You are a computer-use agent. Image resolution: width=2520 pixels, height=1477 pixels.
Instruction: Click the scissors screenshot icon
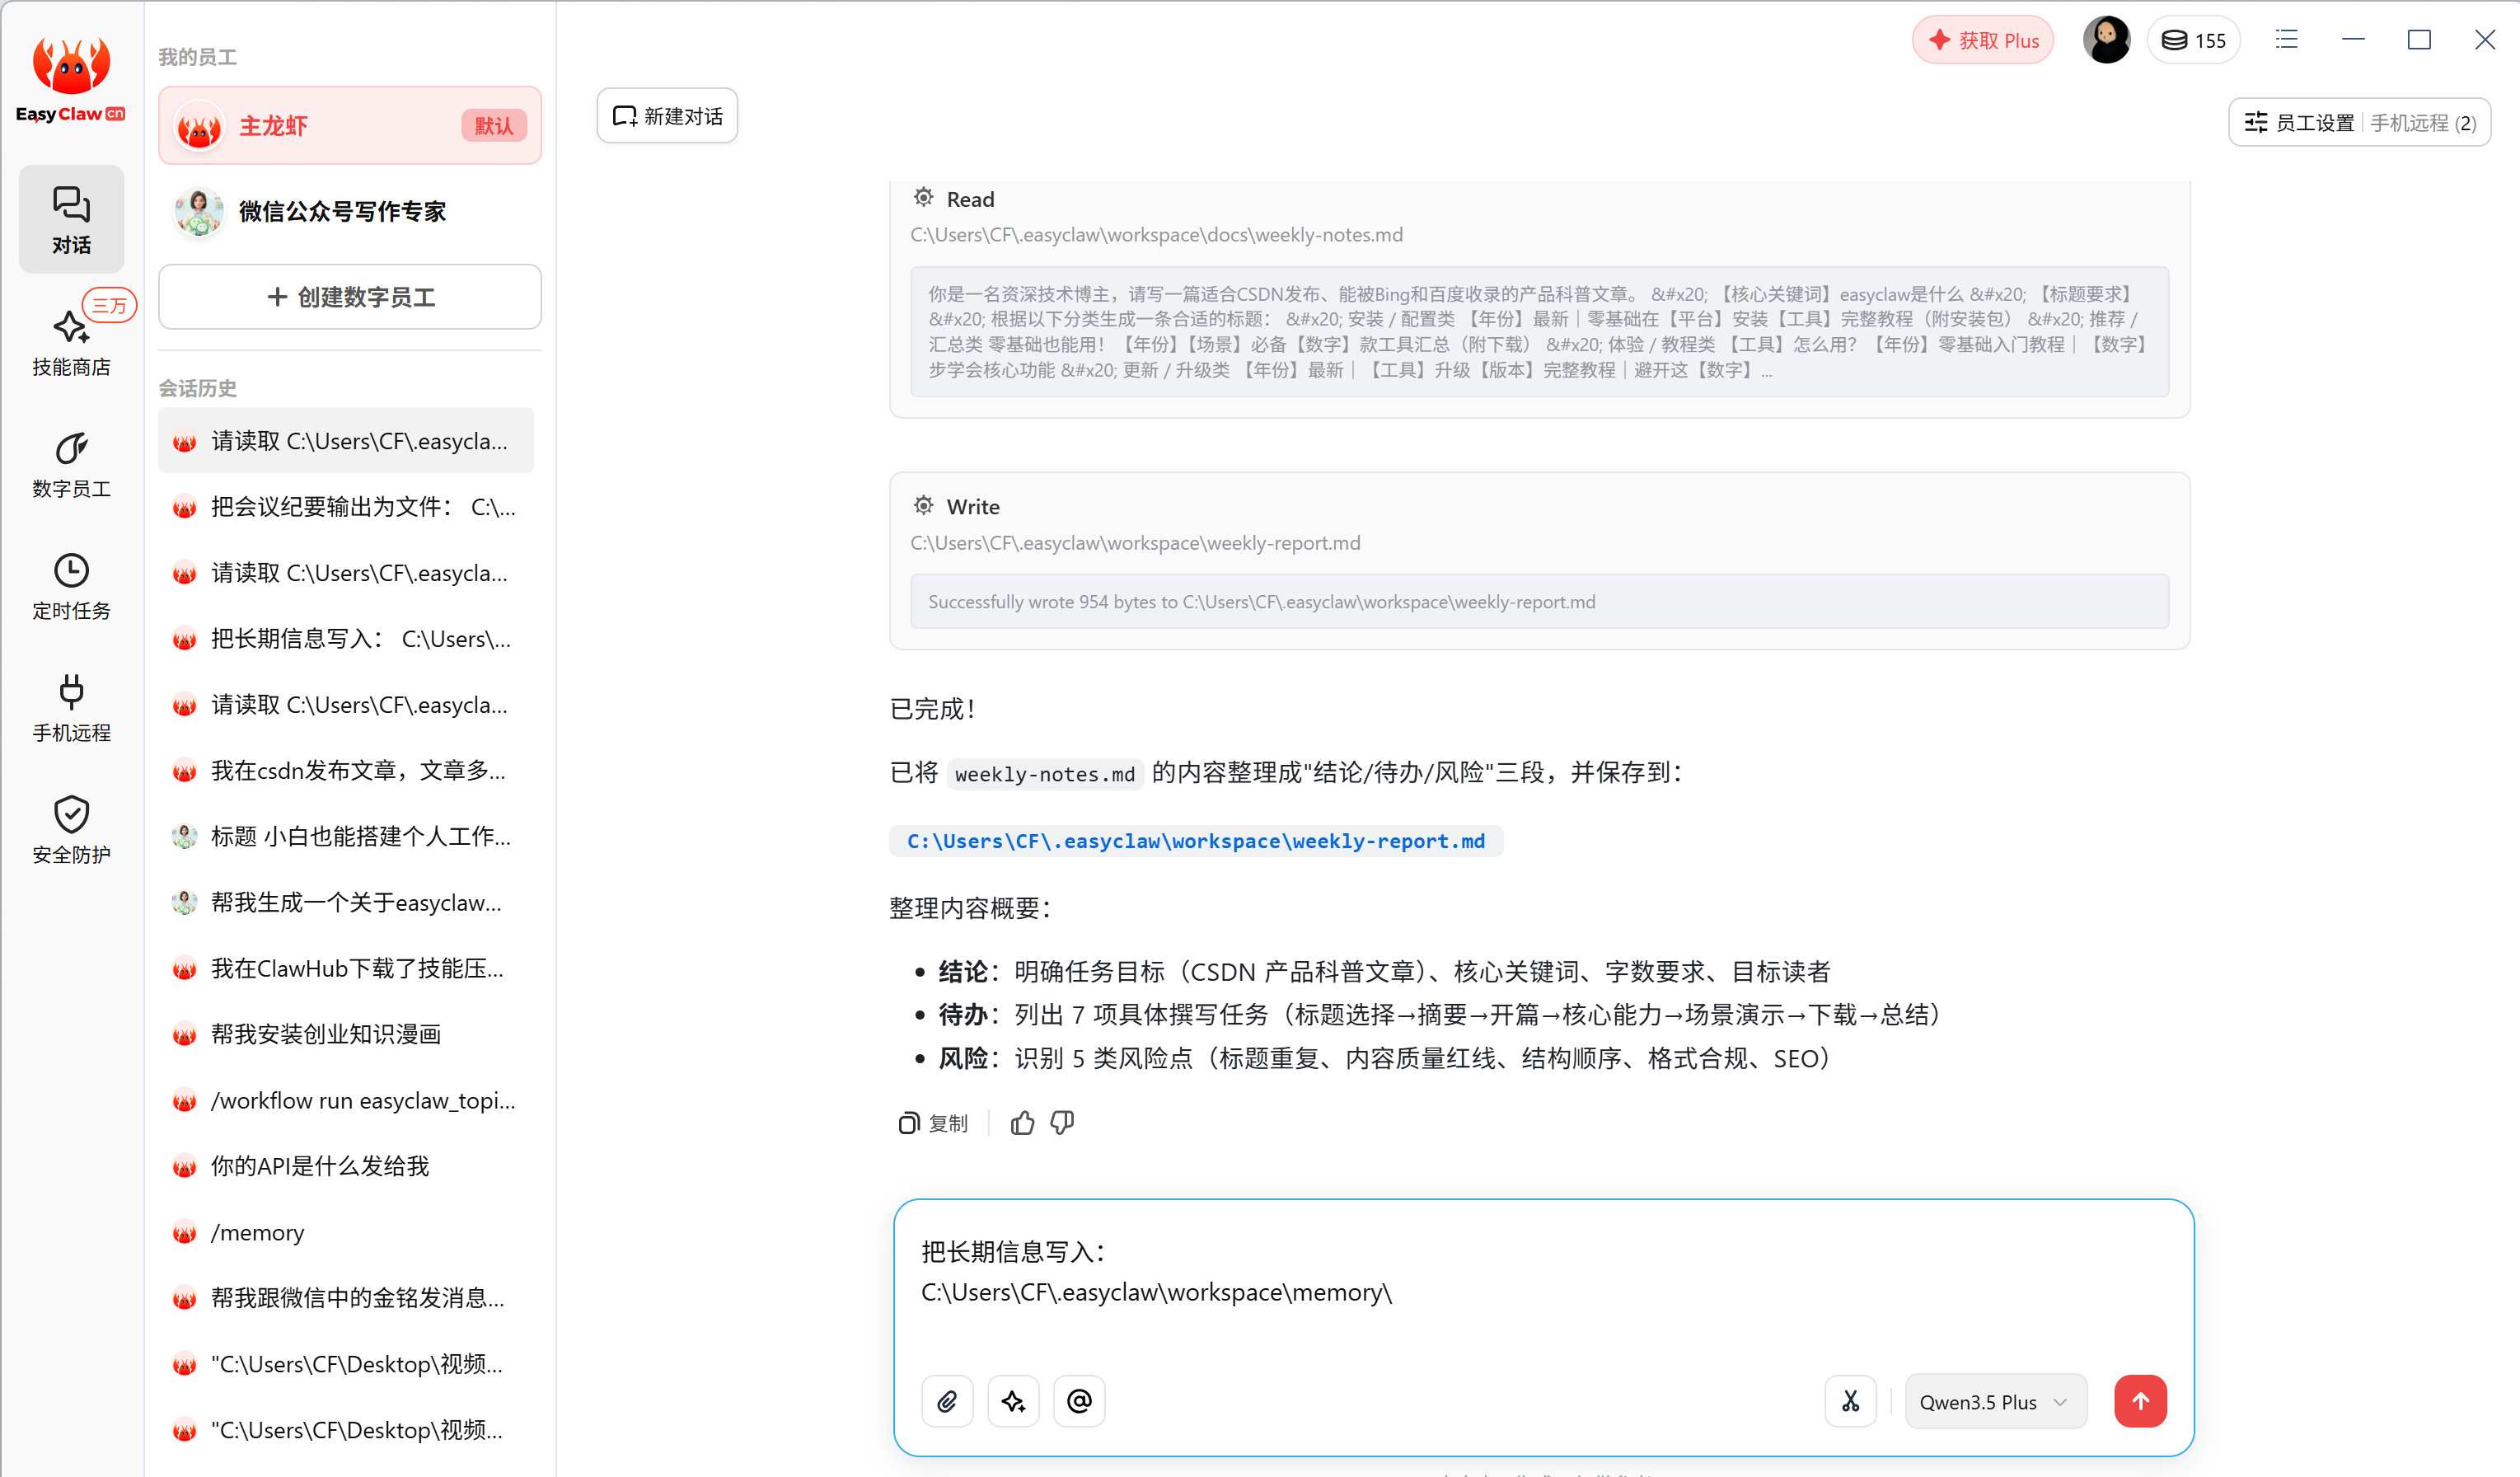[1850, 1401]
